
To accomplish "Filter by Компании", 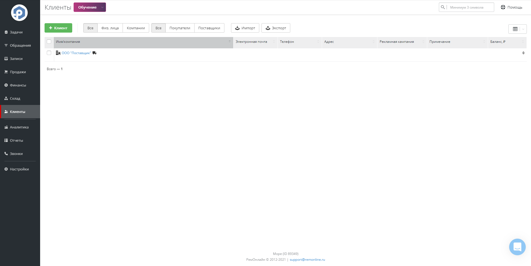I will [x=136, y=28].
